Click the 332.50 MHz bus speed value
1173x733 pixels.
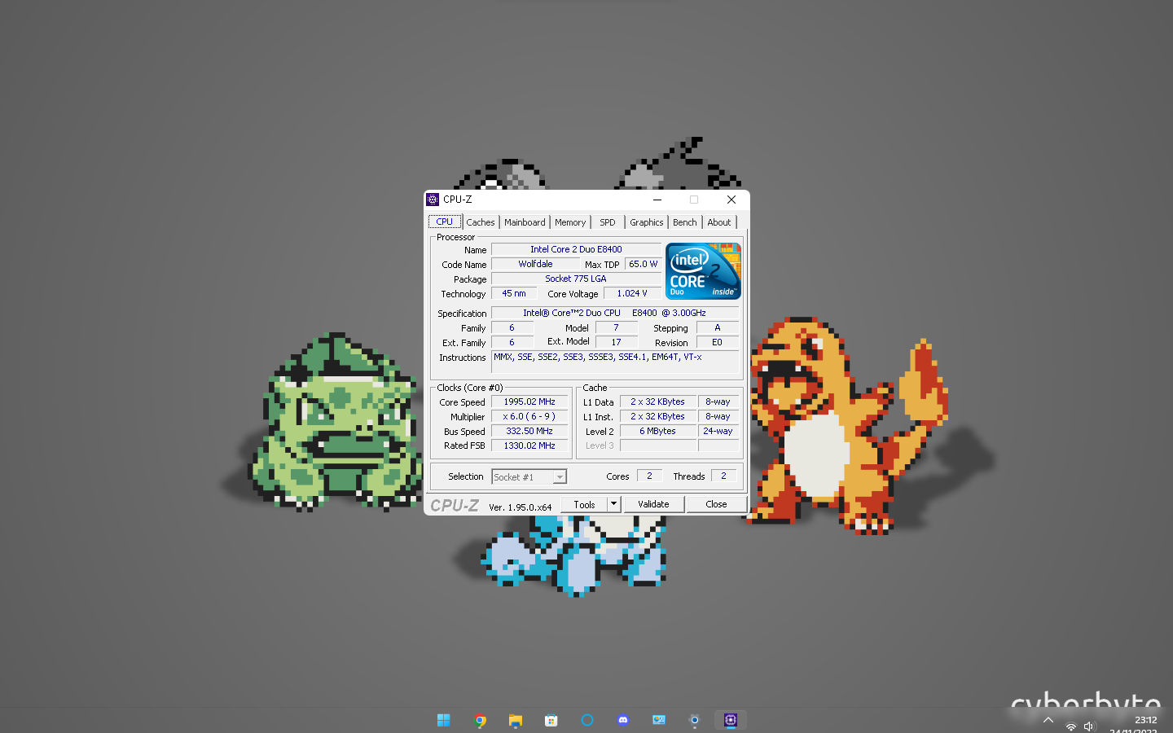(529, 431)
